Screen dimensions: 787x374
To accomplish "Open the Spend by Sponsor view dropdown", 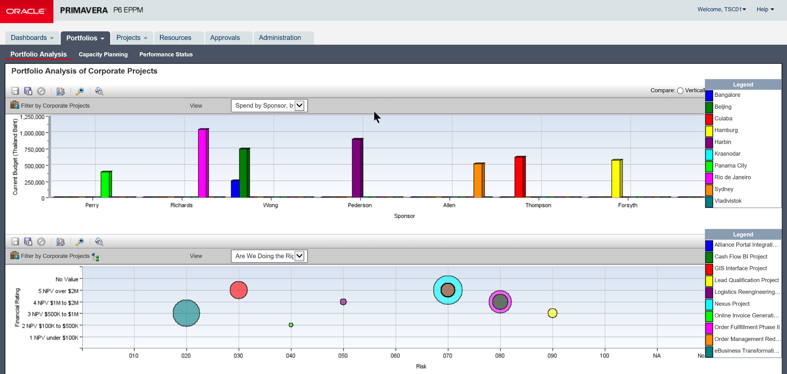I will click(299, 105).
